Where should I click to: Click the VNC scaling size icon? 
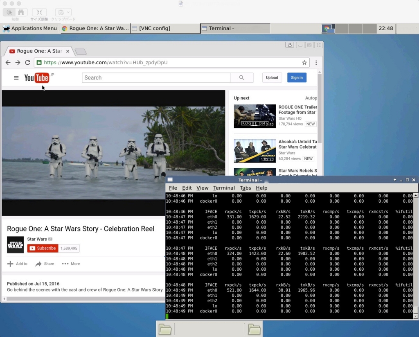pos(39,12)
